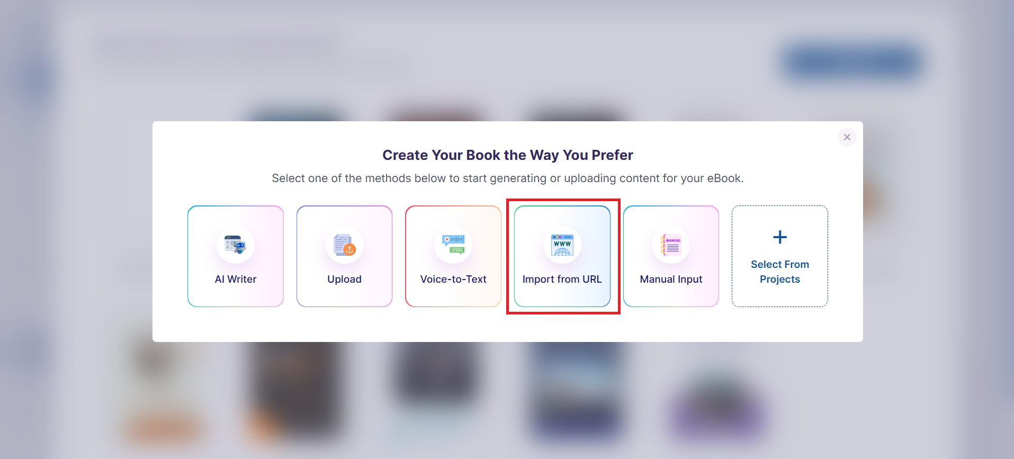Click the AI Writer label
Viewport: 1014px width, 459px height.
pos(236,279)
